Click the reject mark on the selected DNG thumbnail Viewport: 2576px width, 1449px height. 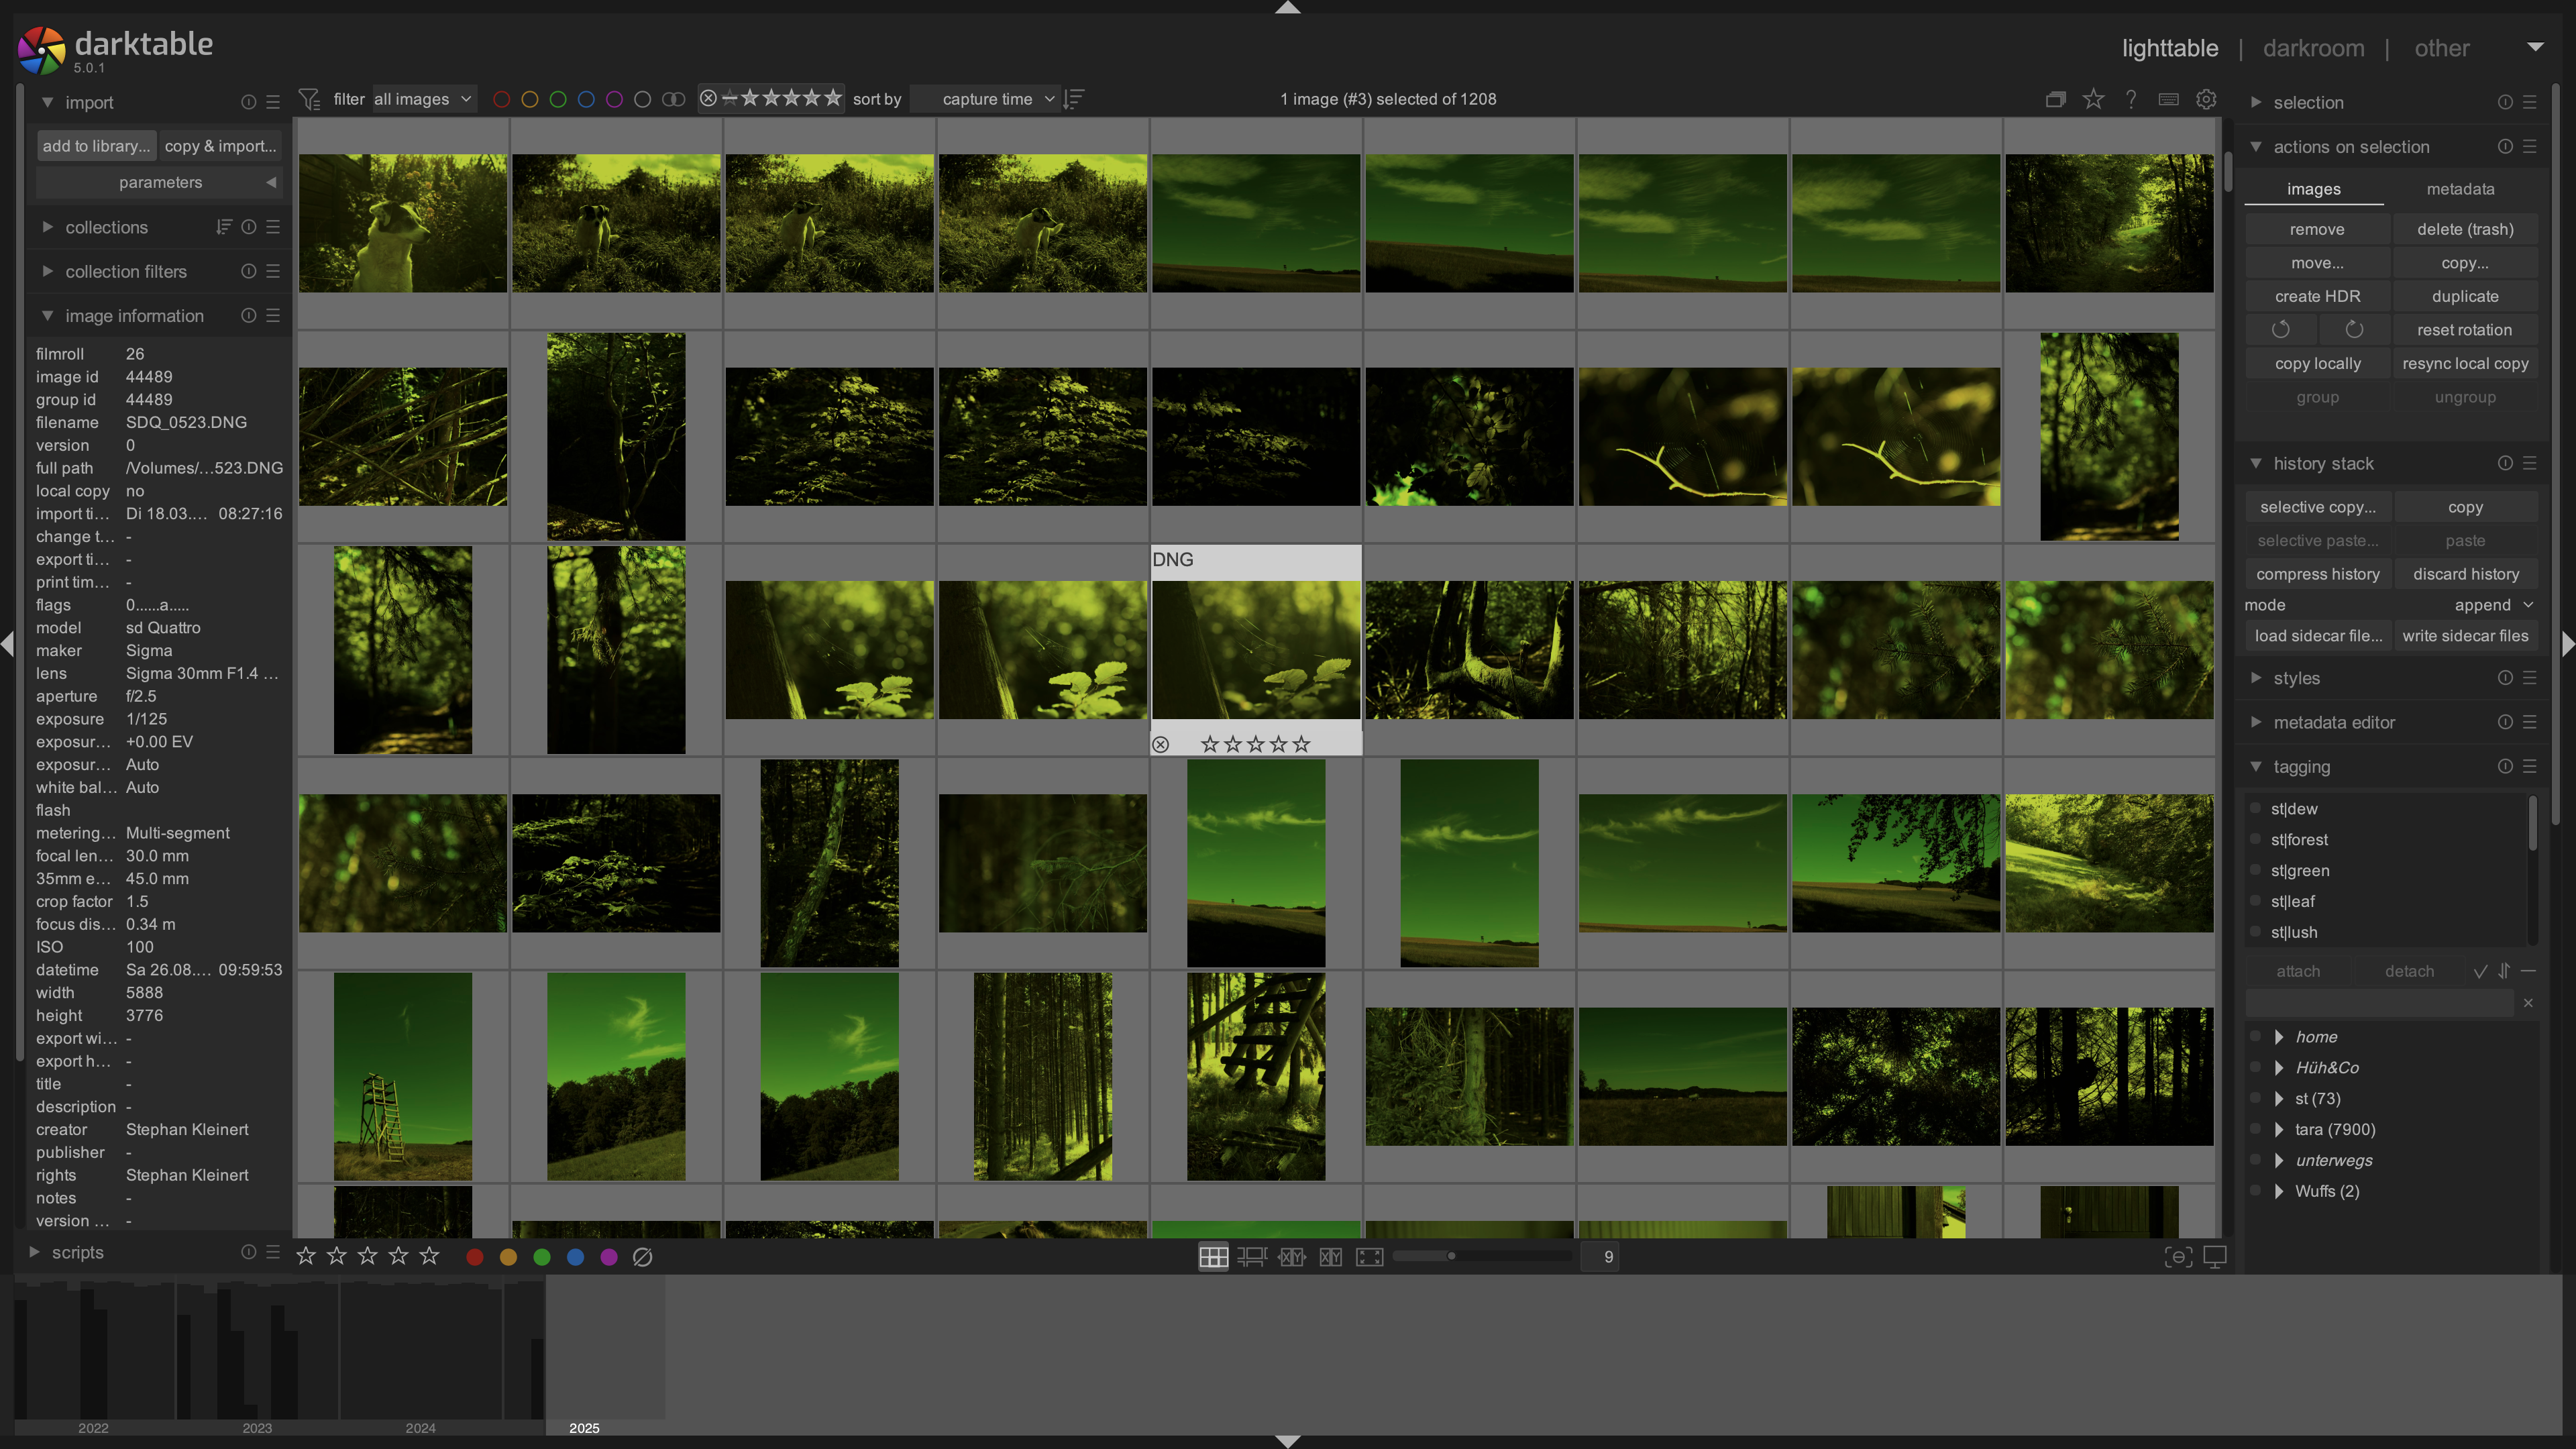[1160, 744]
